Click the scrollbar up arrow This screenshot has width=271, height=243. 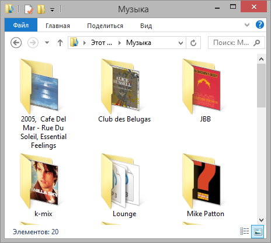pos(261,59)
